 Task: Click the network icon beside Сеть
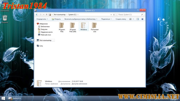coord(38,46)
